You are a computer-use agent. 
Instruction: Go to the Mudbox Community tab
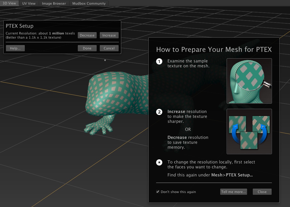coord(89,3)
